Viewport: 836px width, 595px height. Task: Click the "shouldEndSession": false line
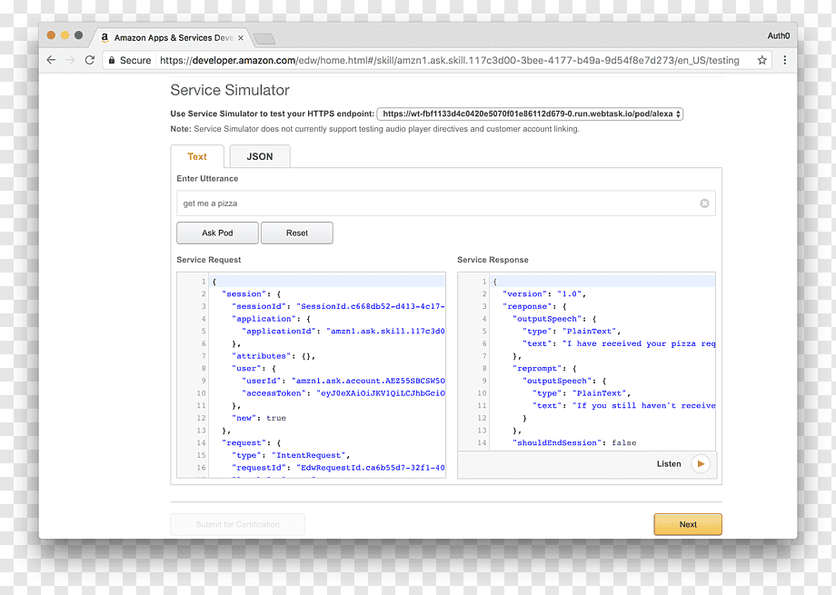click(x=574, y=442)
